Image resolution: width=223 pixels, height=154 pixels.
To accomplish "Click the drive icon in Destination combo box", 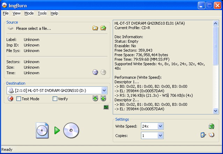I will pyautogui.click(x=11, y=91).
